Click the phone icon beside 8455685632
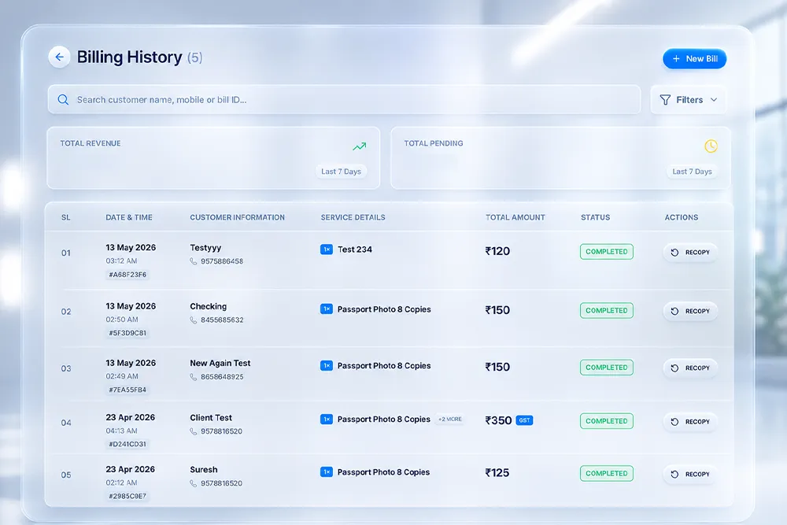This screenshot has width=787, height=525. tap(194, 320)
